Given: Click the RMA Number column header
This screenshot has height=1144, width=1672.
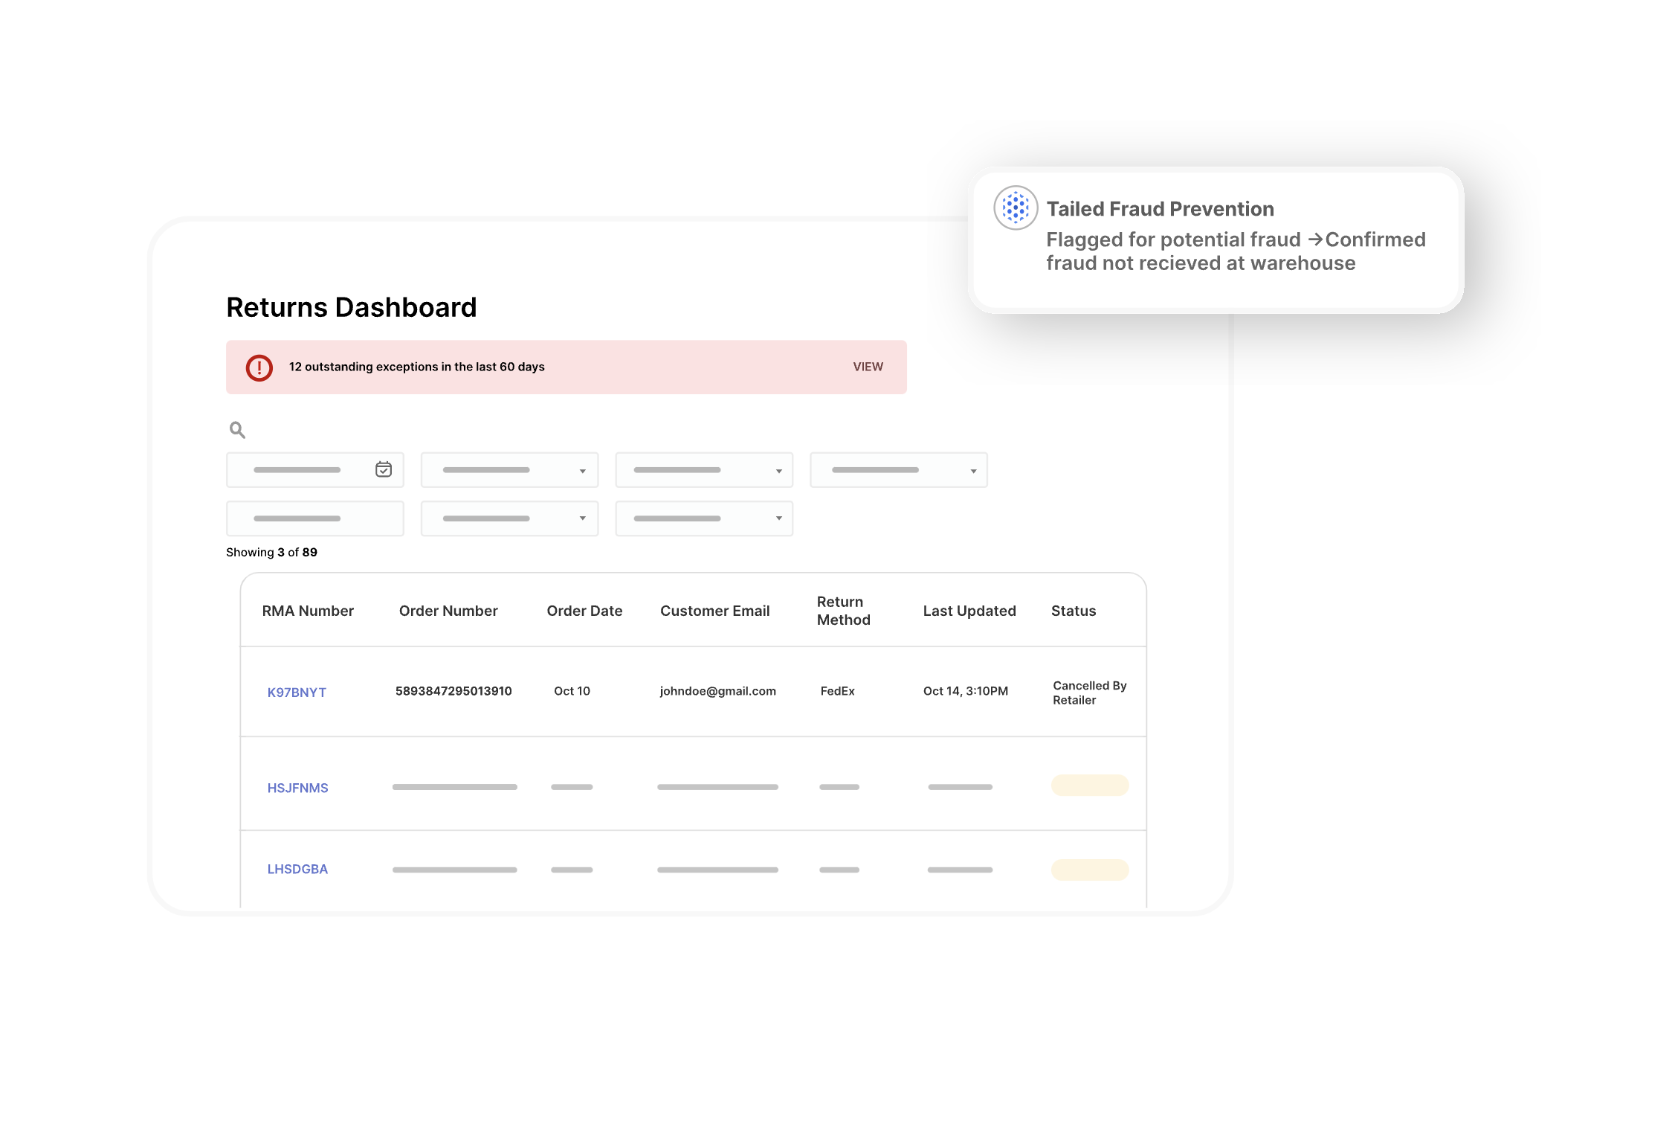Looking at the screenshot, I should (308, 611).
